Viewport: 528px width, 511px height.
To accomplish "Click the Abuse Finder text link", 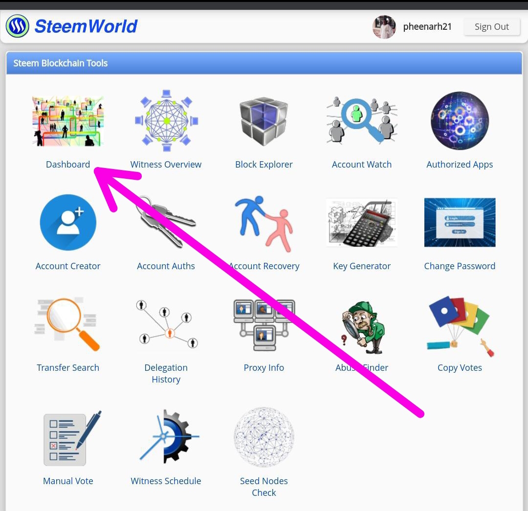I will click(362, 367).
